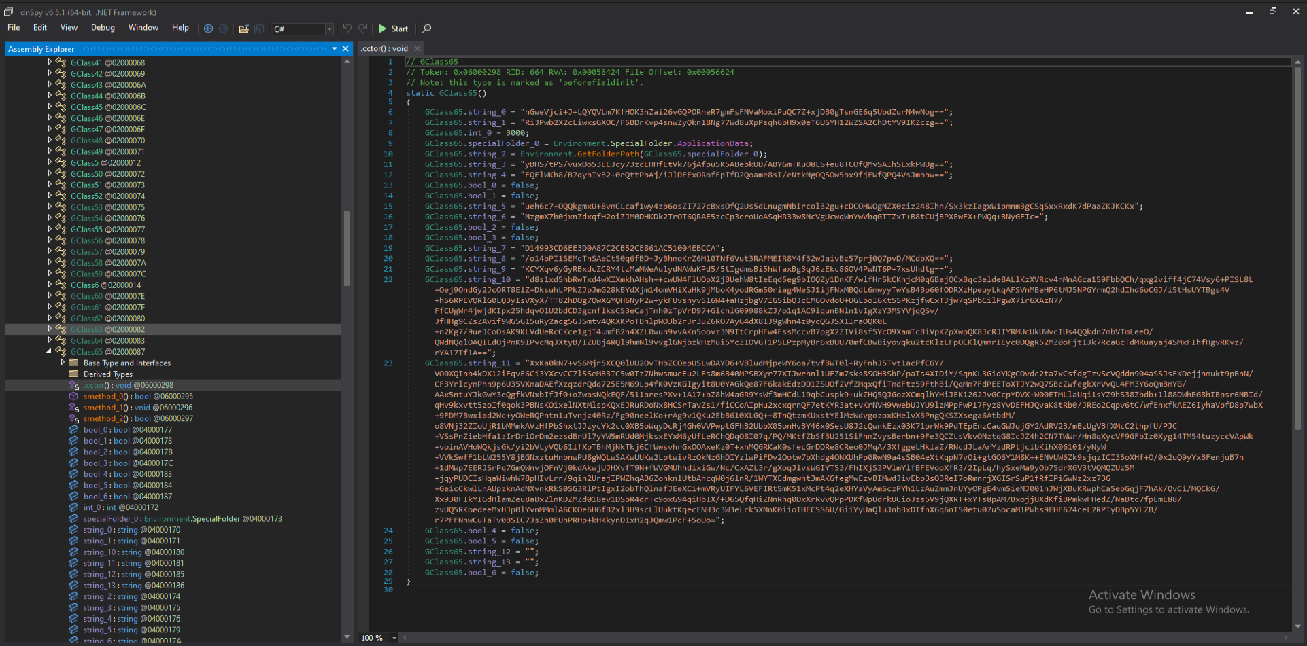
Task: Click GClass65 in static constructor declaration
Action: (x=458, y=93)
